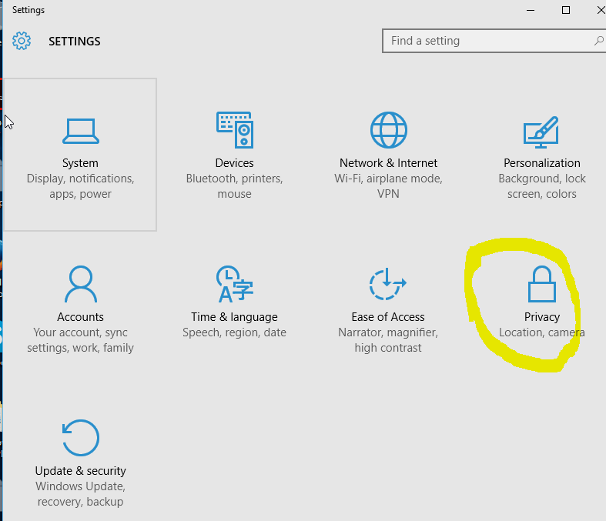606x521 pixels.
Task: Click the Settings gear icon in the header
Action: tap(22, 41)
